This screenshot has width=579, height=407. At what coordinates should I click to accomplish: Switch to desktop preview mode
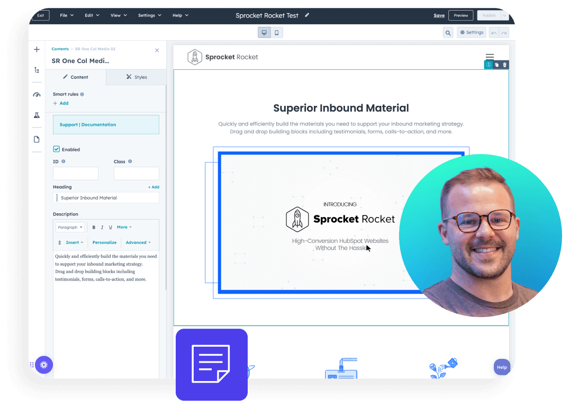(x=264, y=32)
